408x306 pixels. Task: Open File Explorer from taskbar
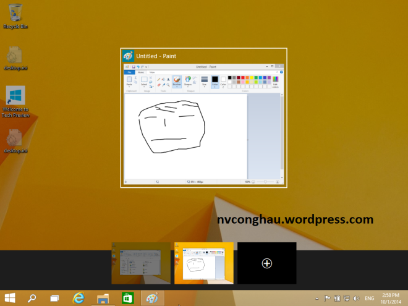tap(103, 299)
